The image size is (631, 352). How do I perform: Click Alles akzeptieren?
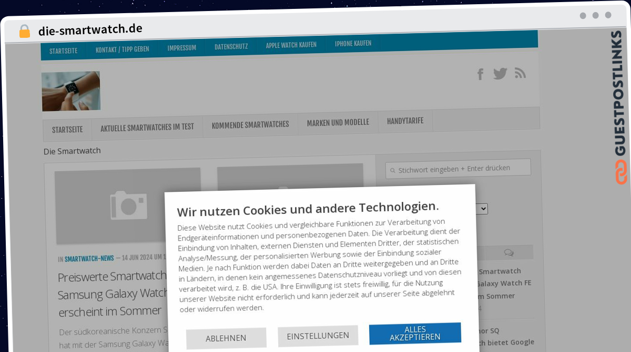tap(415, 333)
